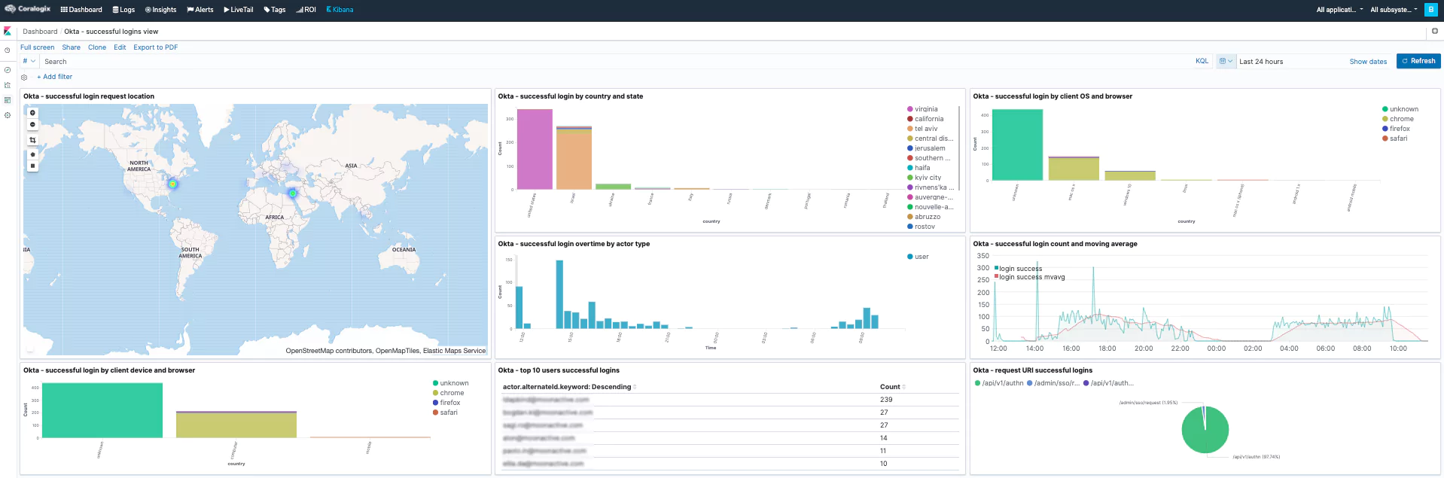The height and width of the screenshot is (478, 1444).
Task: Click the Add filter button
Action: (x=55, y=77)
